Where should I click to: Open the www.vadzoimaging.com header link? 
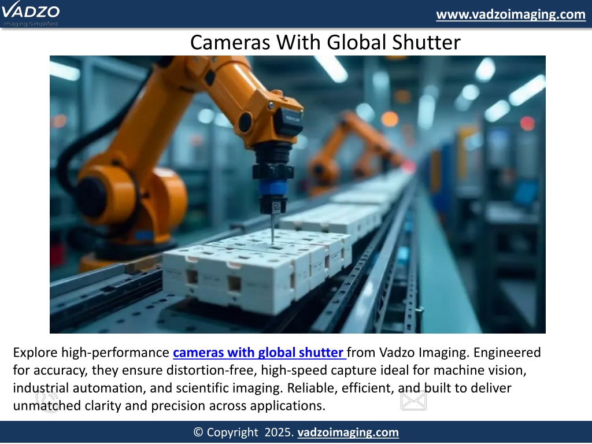pos(510,14)
